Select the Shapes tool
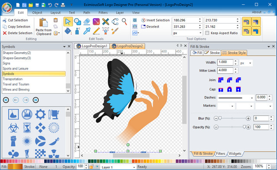The width and height of the screenshot is (277, 170). coord(77,22)
